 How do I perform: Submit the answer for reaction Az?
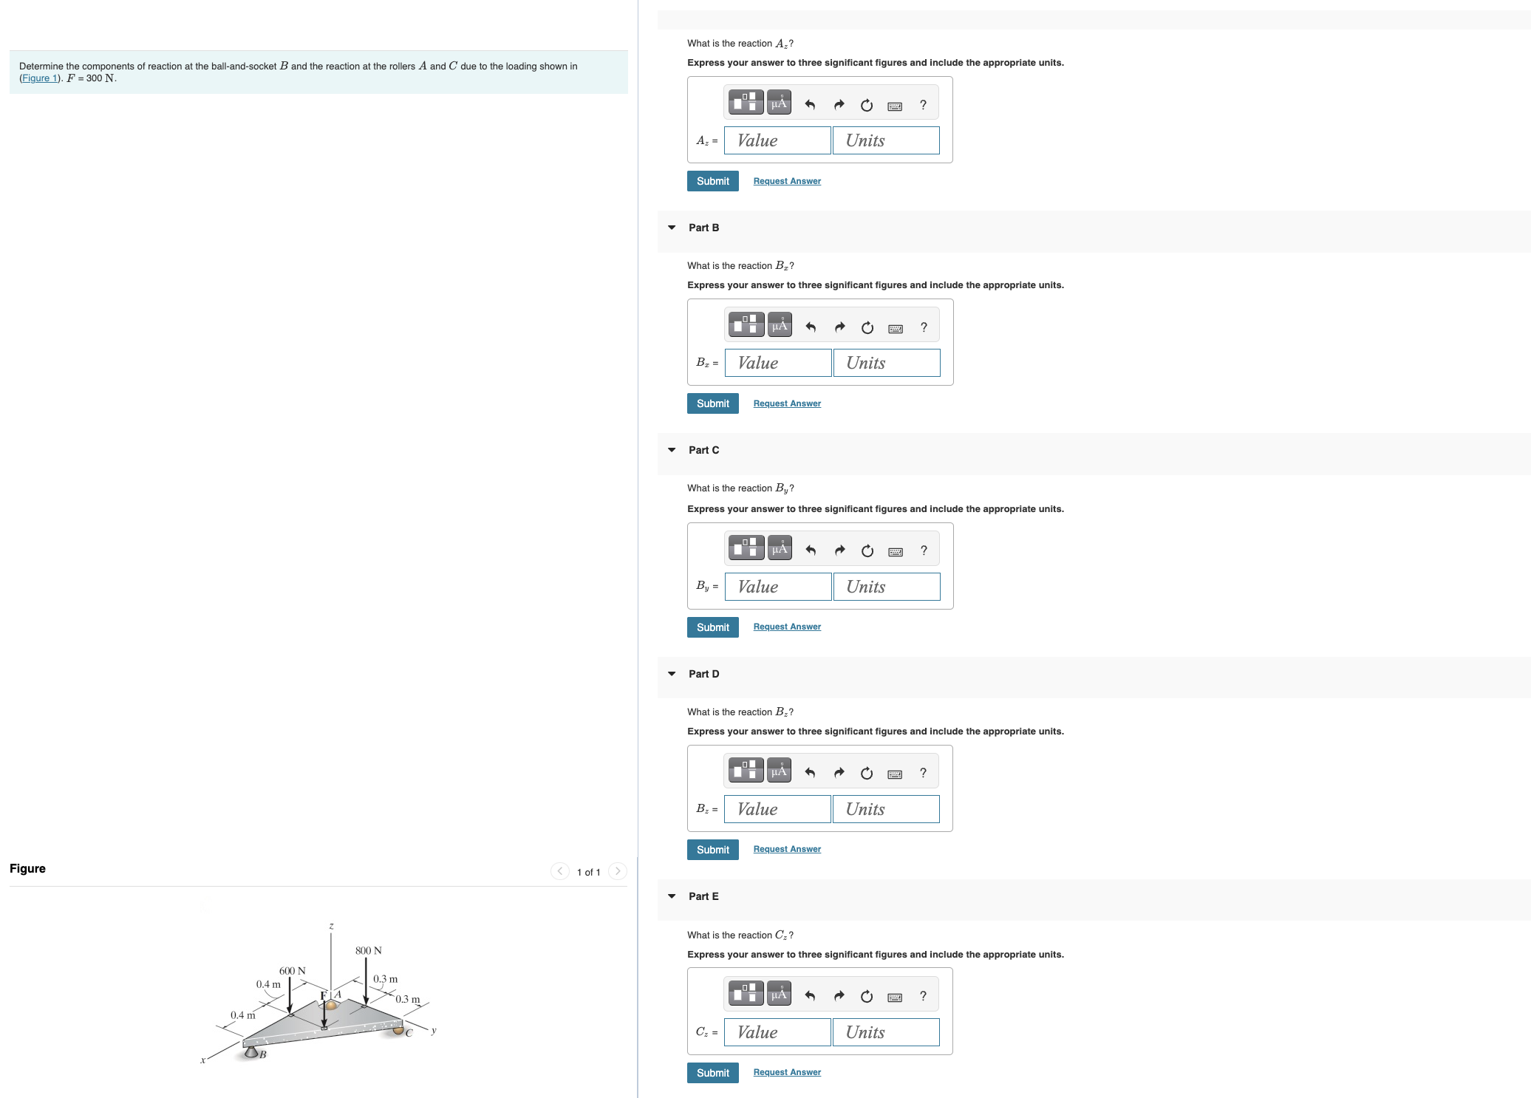[x=712, y=180]
